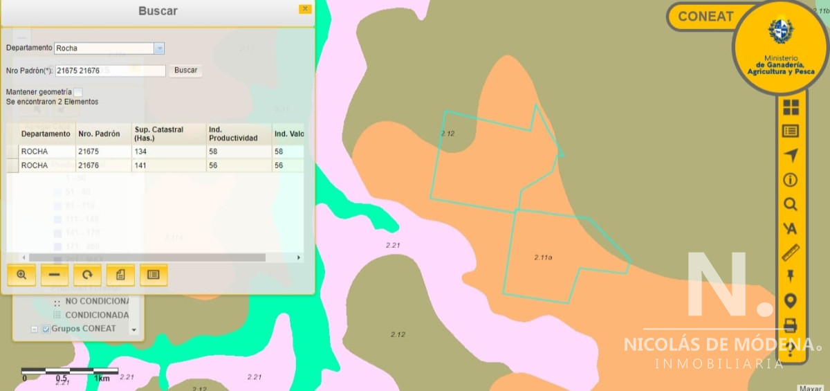Click the Departamento column header
830x391 pixels.
tap(46, 134)
